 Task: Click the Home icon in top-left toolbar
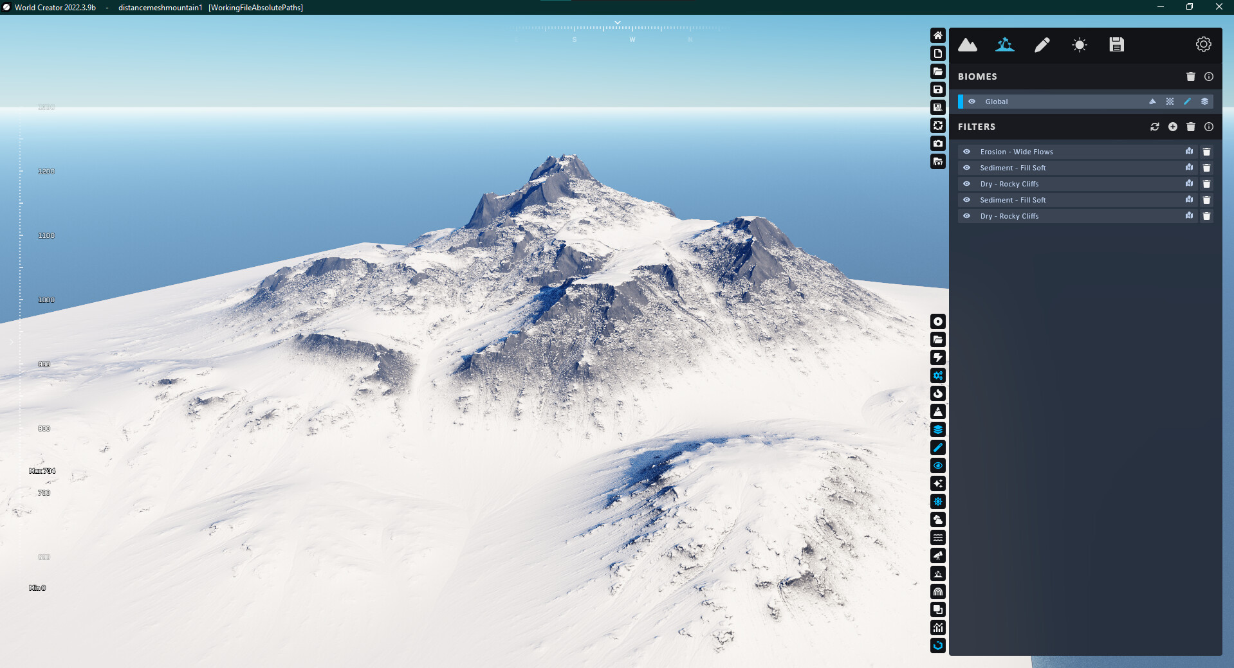click(938, 35)
